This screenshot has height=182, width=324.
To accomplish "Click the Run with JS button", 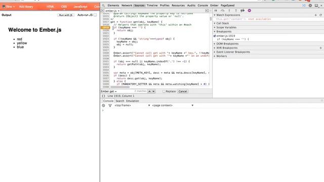I will coord(66,15).
